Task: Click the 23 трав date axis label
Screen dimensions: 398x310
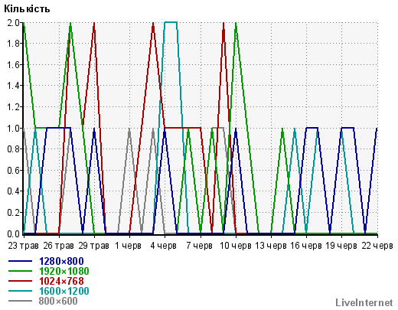Action: tap(23, 246)
